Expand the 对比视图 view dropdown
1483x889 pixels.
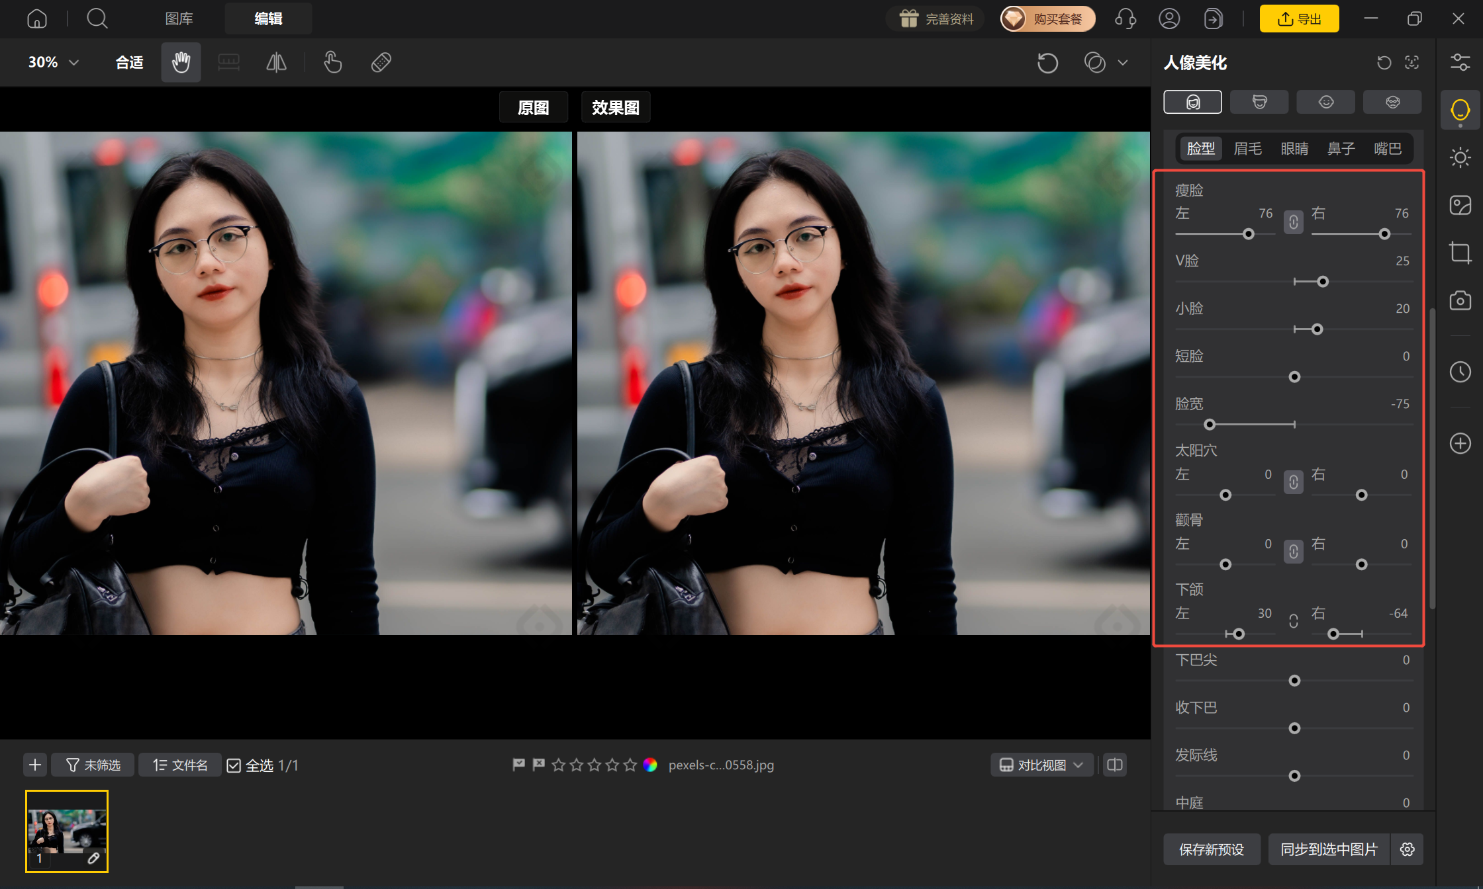point(1042,765)
